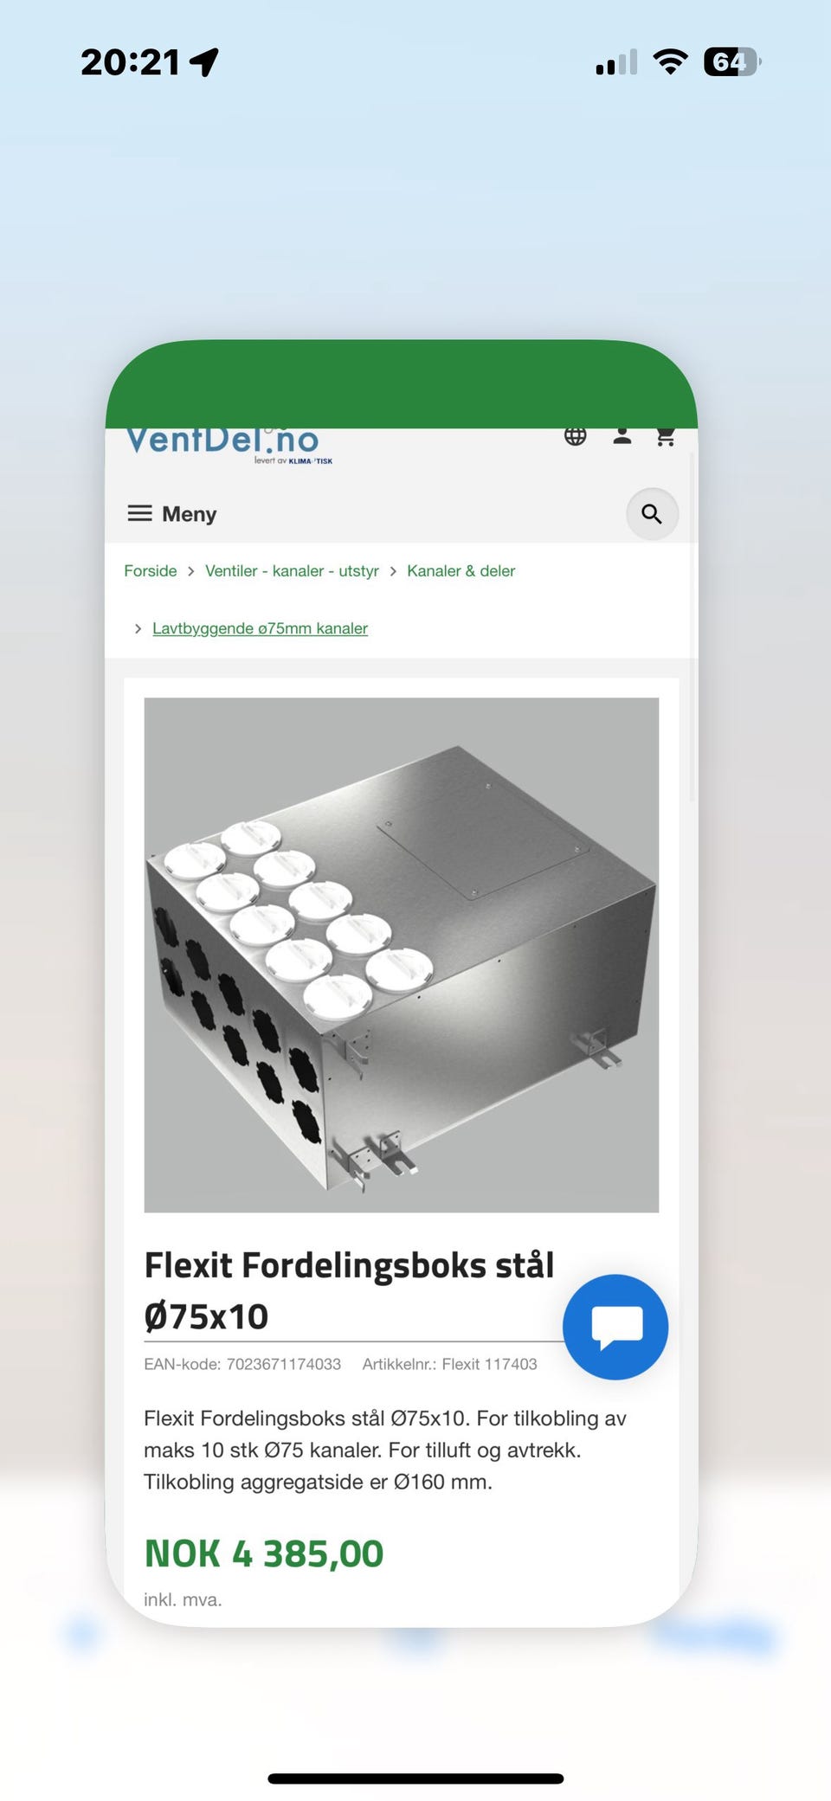Click chevron before Lavtbyggende ø75mm kanaler

138,628
